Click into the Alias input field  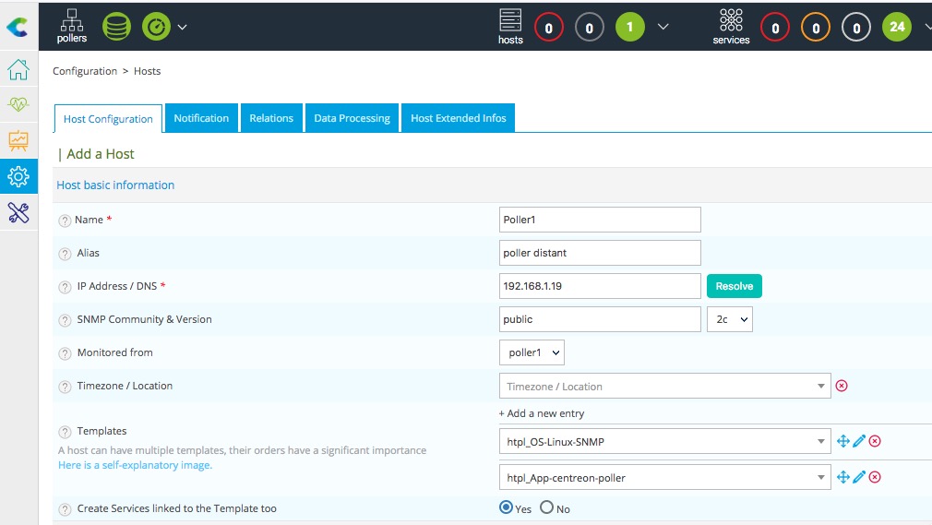600,253
